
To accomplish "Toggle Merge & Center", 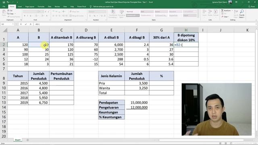I will click(77, 16).
